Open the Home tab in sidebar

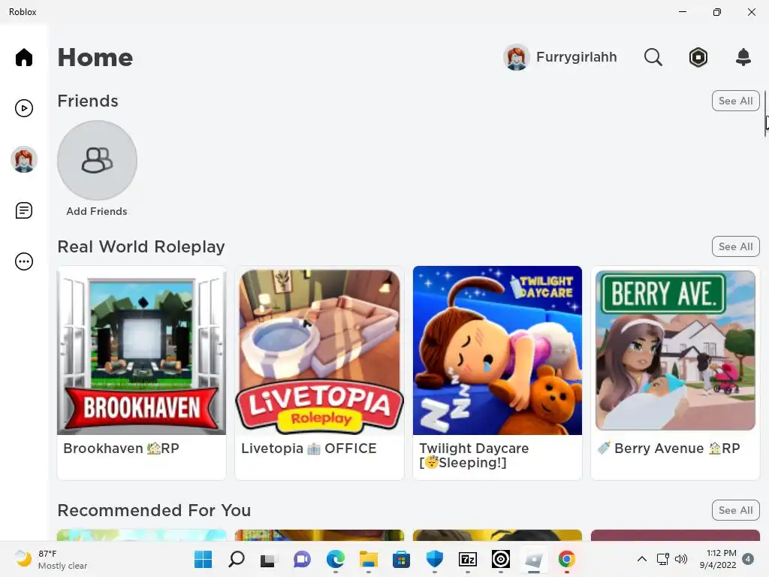tap(23, 57)
